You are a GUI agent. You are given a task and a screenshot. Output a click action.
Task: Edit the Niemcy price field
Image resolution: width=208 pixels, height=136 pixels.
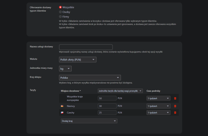point(107,106)
